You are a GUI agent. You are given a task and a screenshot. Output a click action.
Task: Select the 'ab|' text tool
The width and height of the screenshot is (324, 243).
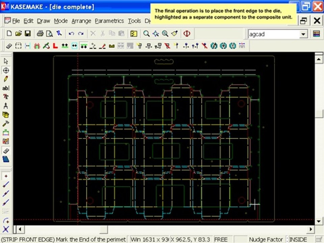[6, 88]
